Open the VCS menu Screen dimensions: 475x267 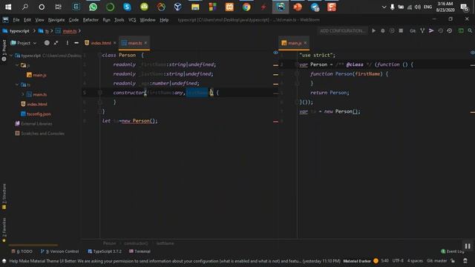[132, 20]
